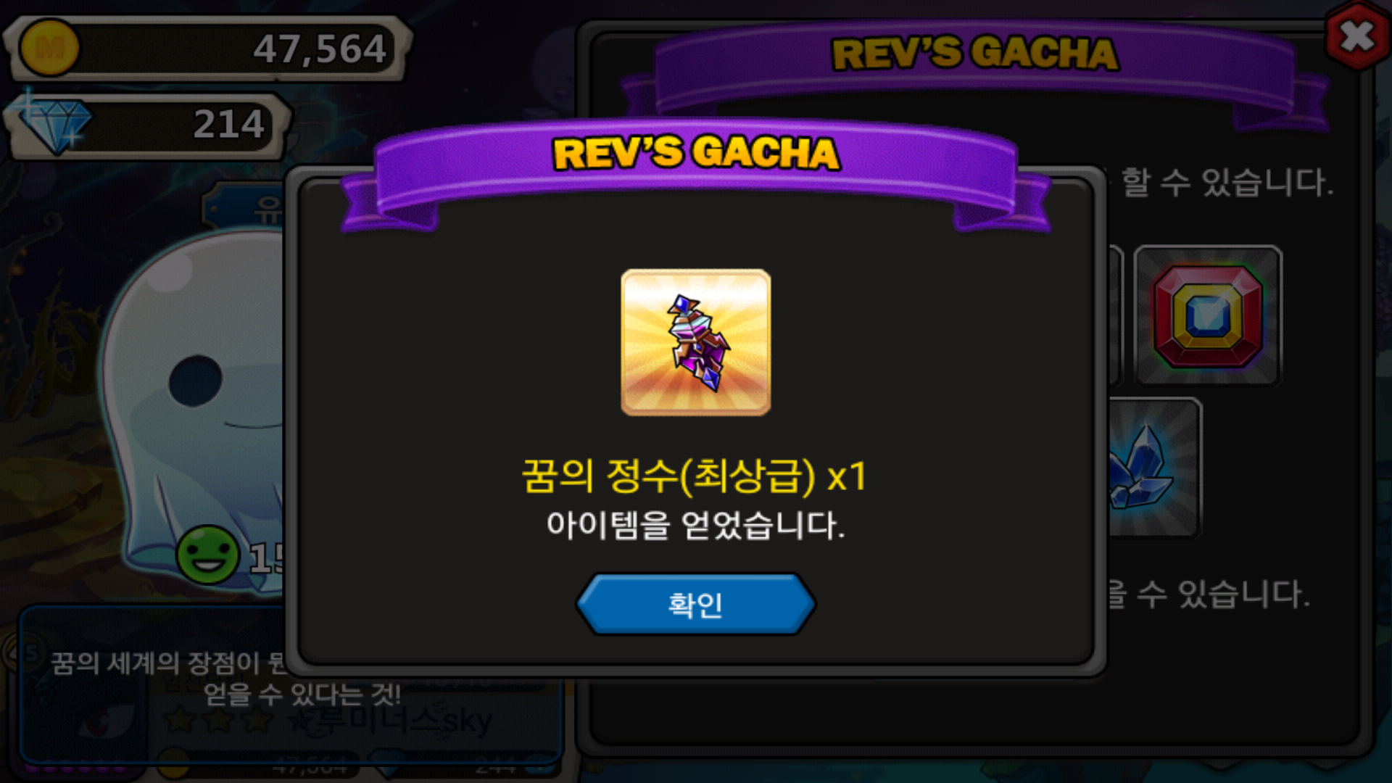Viewport: 1392px width, 783px height.
Task: Select the rainbow octagon gem icon
Action: pyautogui.click(x=1208, y=315)
